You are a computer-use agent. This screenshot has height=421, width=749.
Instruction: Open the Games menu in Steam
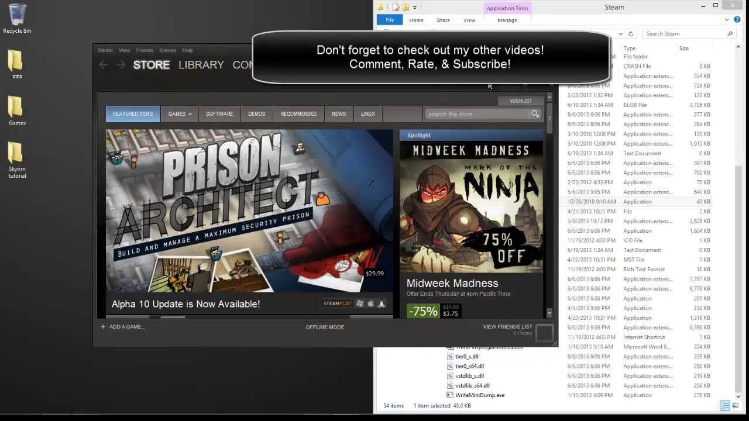[x=167, y=50]
